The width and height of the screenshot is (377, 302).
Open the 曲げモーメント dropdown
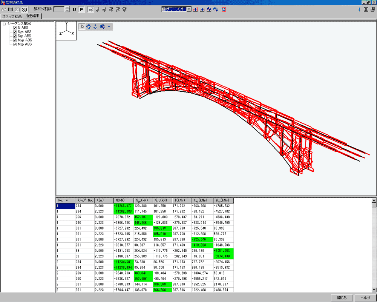click(189, 9)
